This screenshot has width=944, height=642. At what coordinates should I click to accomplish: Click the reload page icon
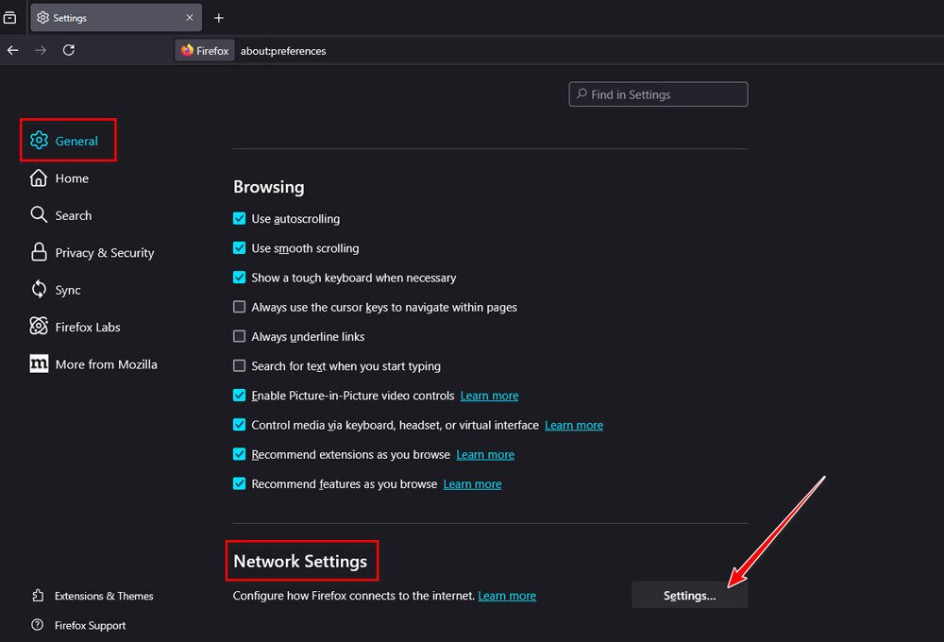(69, 51)
